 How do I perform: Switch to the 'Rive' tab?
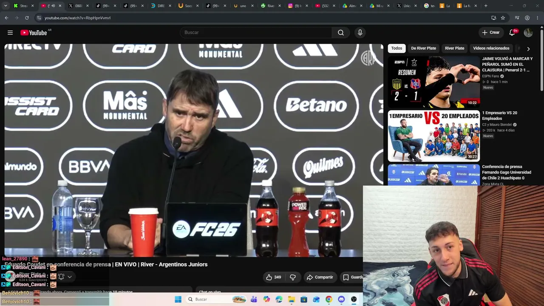271,6
